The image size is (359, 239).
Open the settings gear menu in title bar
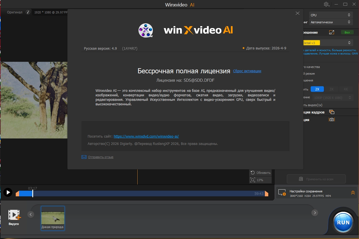click(327, 4)
